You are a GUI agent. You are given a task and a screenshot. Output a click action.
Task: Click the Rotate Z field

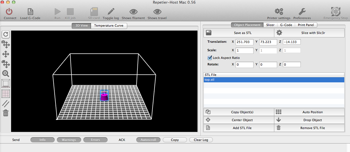[292, 65]
